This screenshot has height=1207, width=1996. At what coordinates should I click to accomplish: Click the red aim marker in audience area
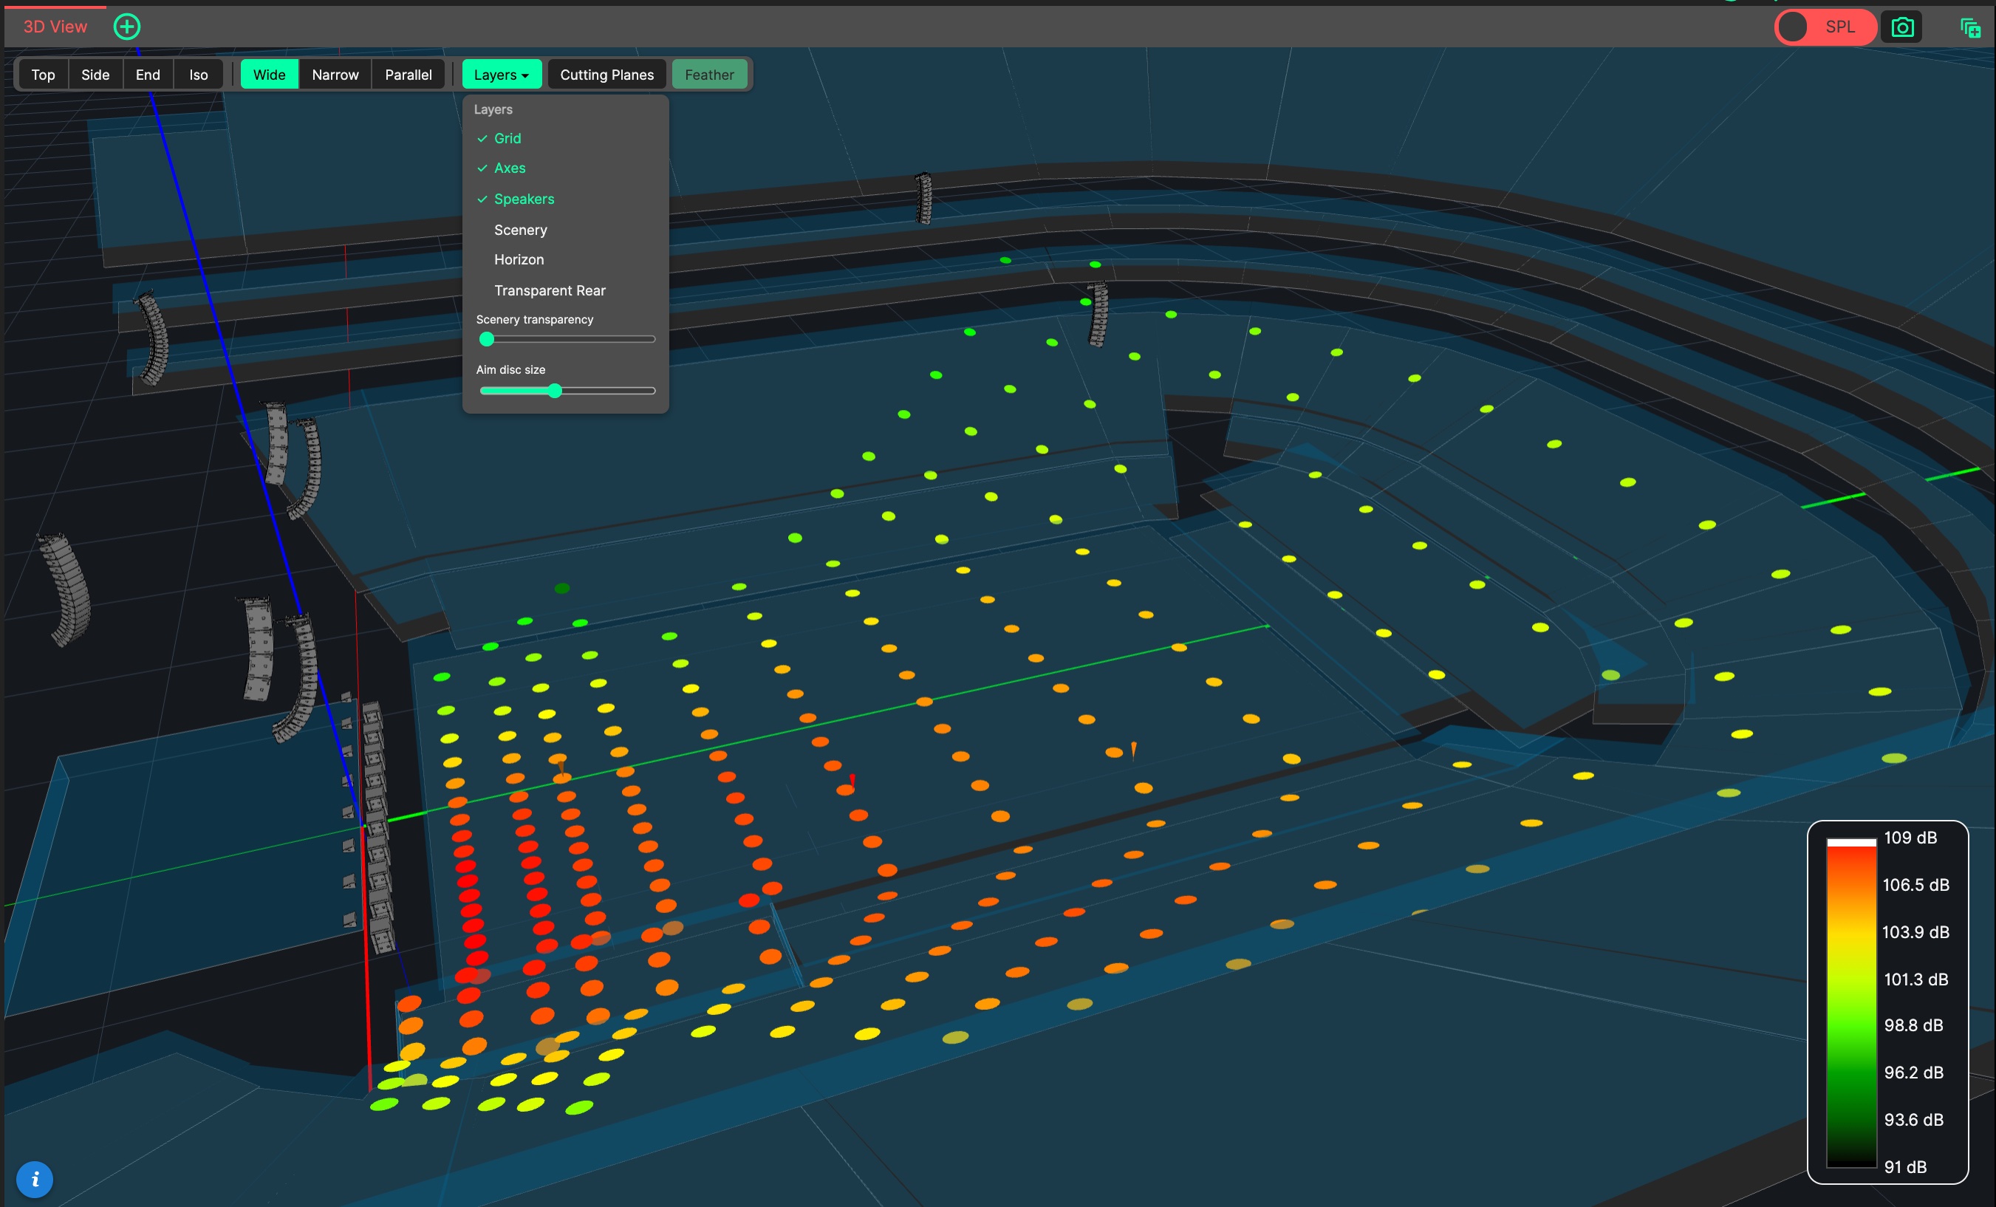852,781
